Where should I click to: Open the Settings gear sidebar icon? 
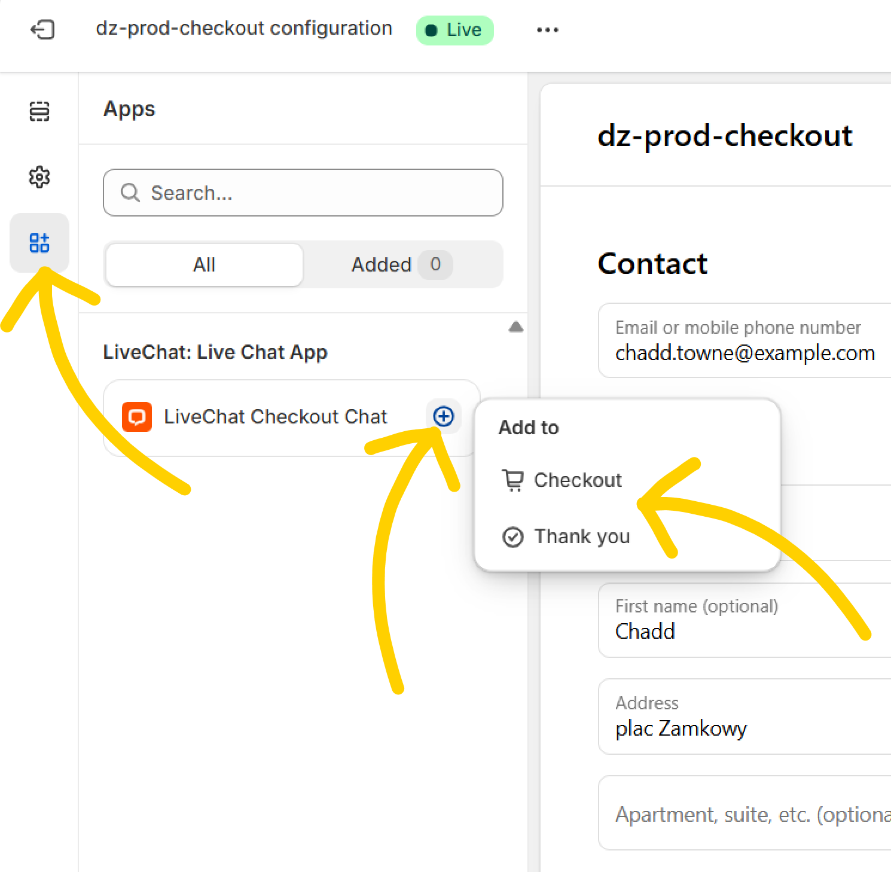[39, 177]
